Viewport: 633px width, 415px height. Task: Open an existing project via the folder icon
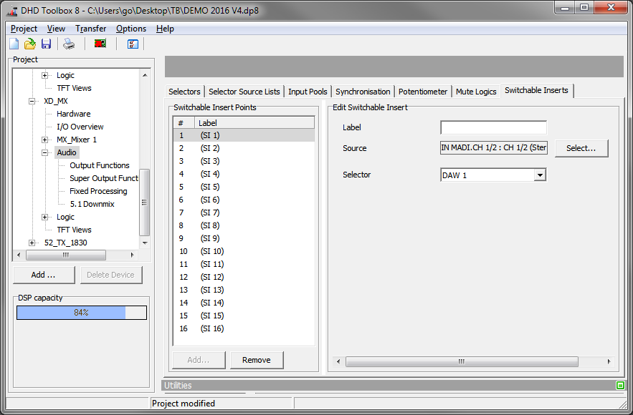tap(29, 44)
